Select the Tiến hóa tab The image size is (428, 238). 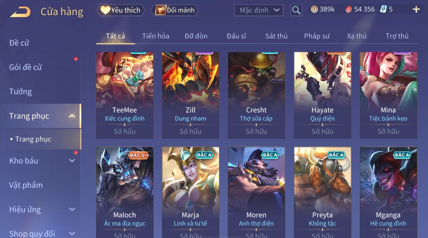(155, 36)
